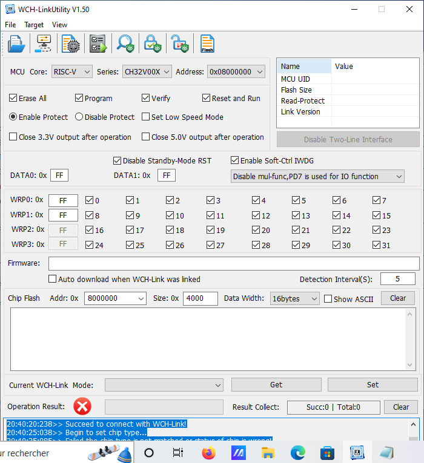Click the query chip info toolbar icon
424x463 pixels.
[71, 44]
